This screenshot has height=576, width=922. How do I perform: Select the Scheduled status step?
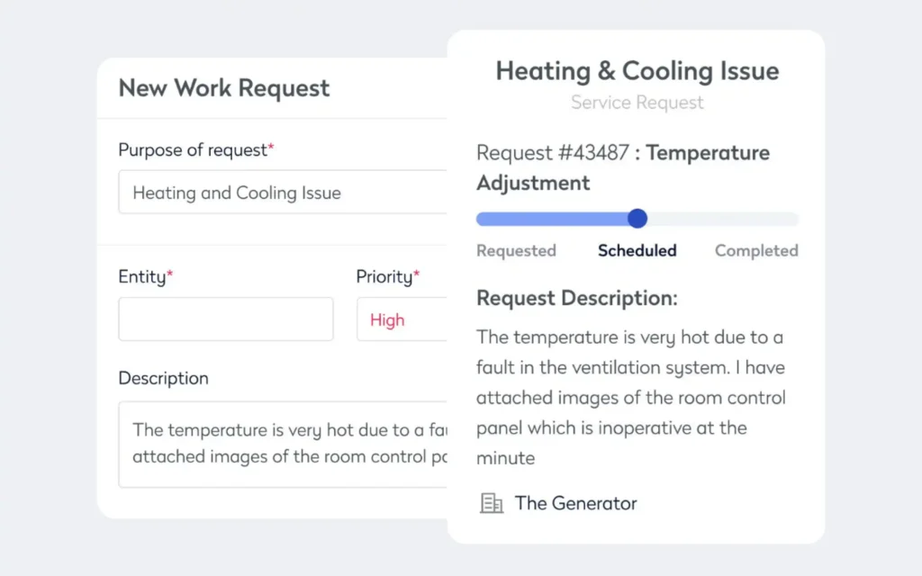637,251
